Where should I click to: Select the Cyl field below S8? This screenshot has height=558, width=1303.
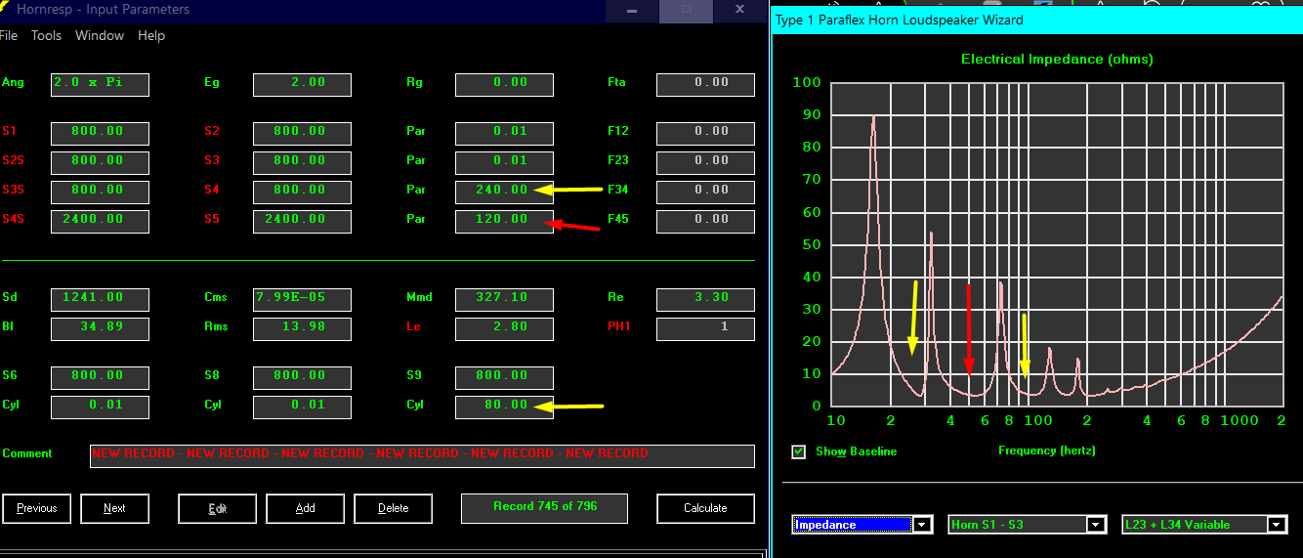click(301, 407)
